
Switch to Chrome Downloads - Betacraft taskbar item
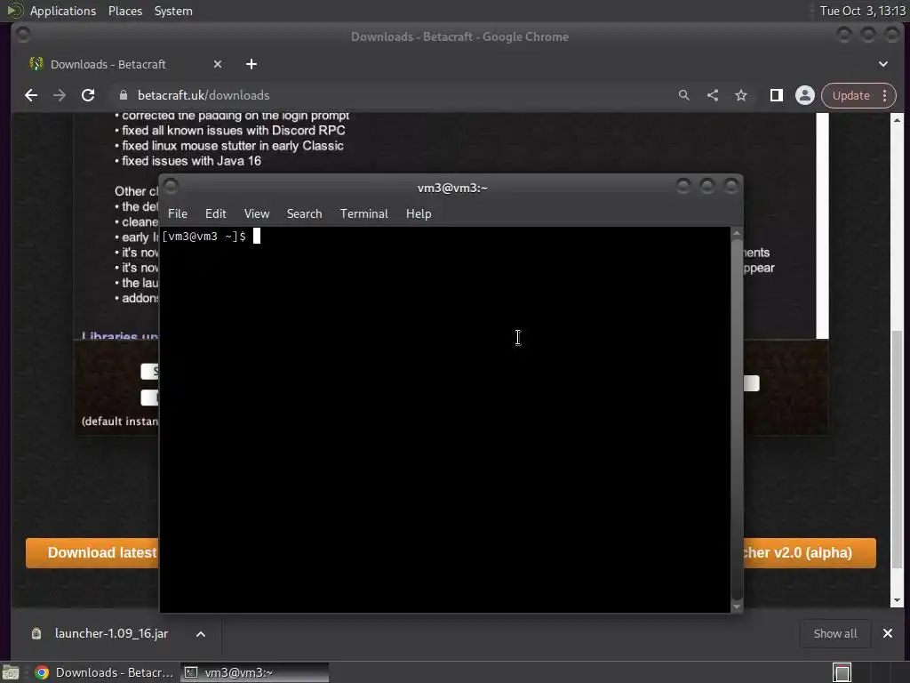pos(105,672)
